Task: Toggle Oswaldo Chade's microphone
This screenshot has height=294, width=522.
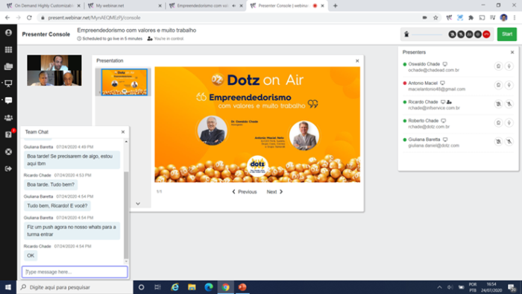Action: click(x=509, y=66)
